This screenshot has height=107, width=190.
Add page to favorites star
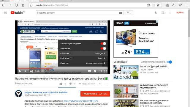(x=158, y=5)
